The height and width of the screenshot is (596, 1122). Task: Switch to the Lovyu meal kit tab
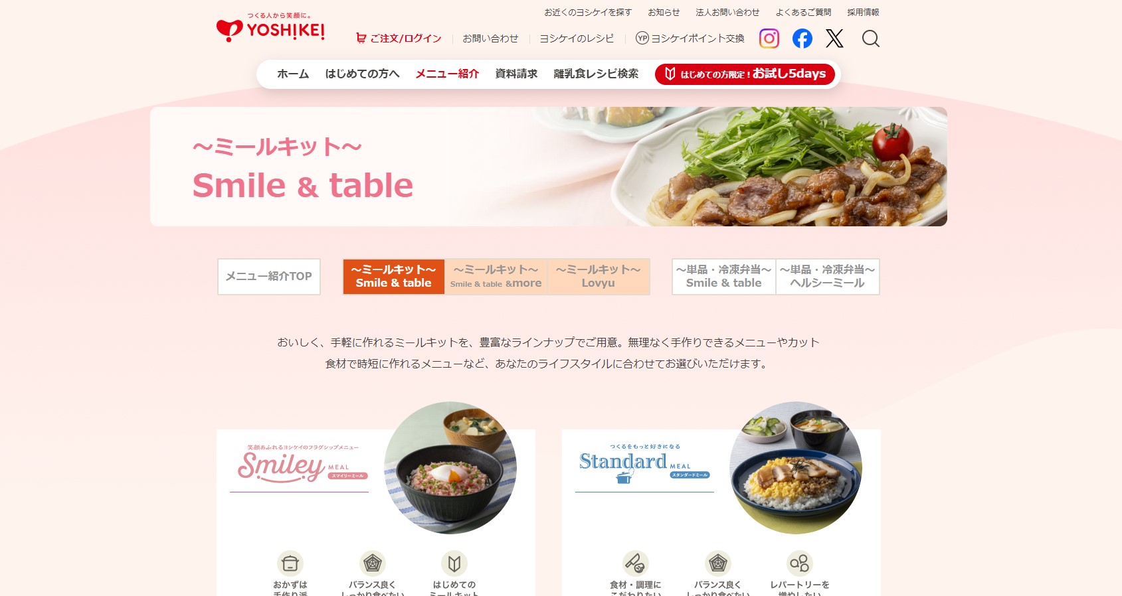pos(598,277)
